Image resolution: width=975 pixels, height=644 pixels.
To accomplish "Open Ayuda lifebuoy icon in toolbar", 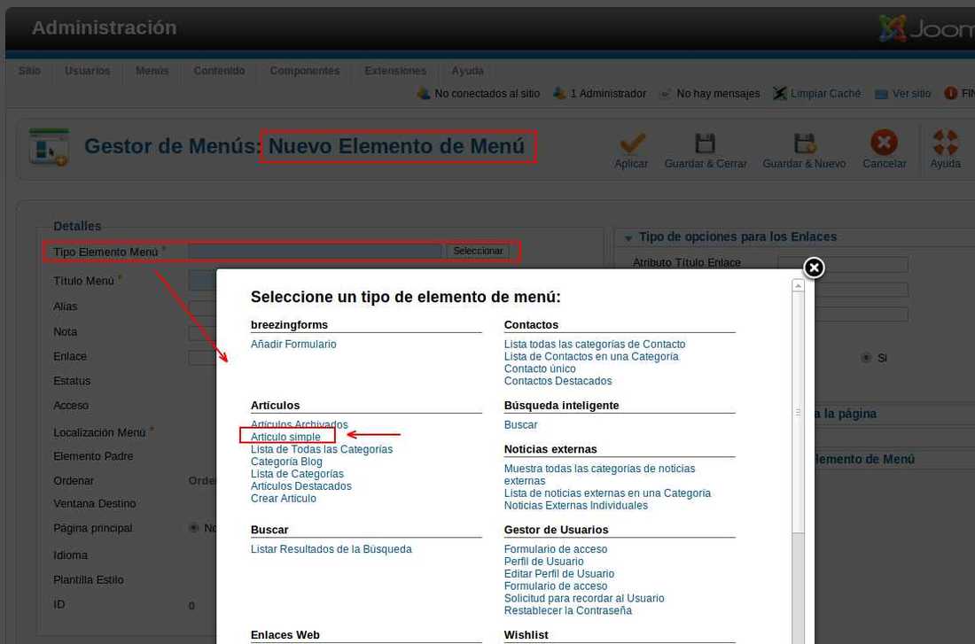I will pyautogui.click(x=945, y=143).
